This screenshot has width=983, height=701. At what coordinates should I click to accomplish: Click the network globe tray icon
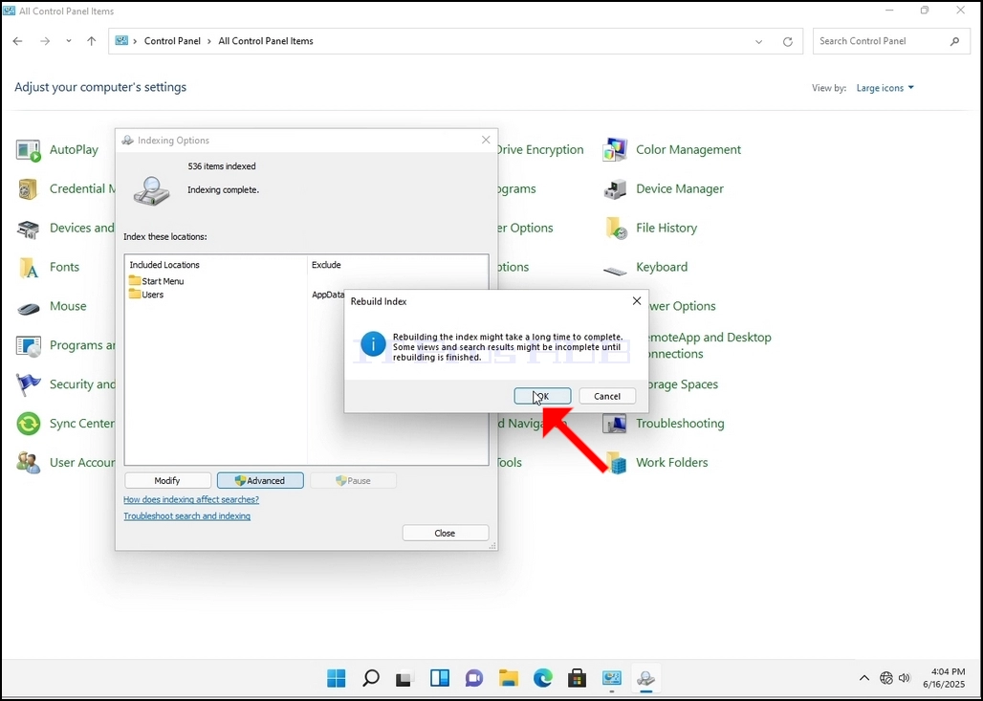click(885, 678)
